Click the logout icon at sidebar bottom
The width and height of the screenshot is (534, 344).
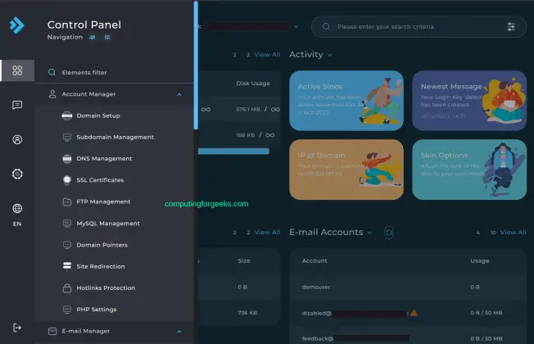tap(17, 328)
